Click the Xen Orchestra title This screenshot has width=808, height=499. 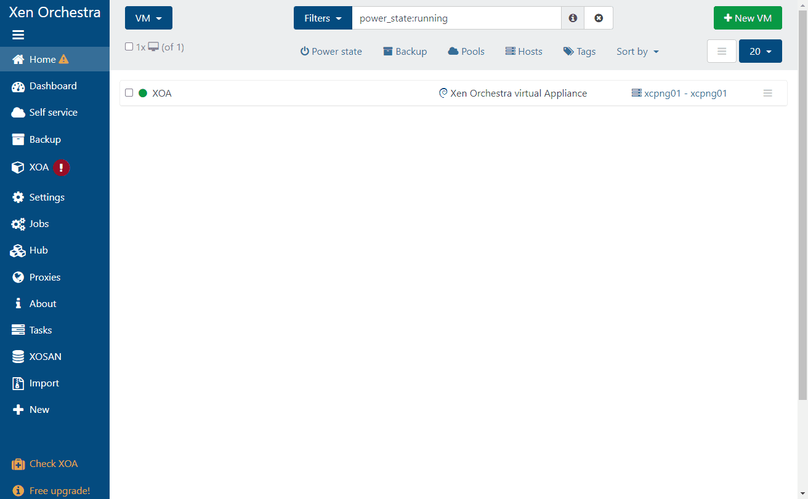[55, 12]
